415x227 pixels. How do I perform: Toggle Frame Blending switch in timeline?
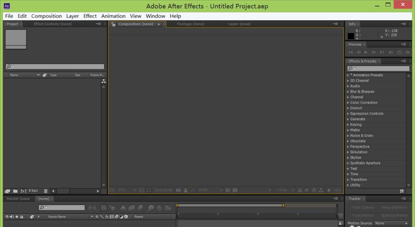click(x=132, y=208)
